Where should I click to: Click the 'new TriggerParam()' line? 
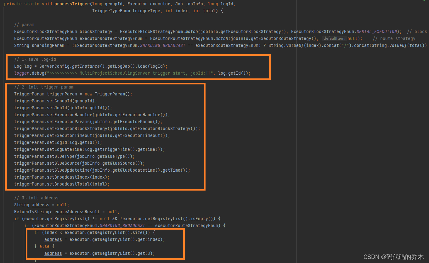click(73, 94)
